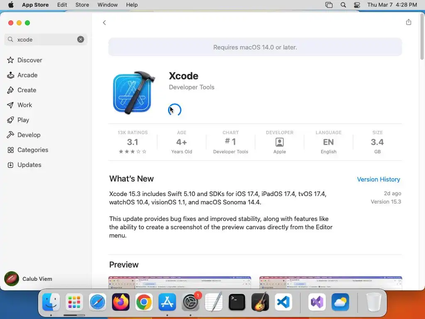Launch Google Chrome from the Dock
The width and height of the screenshot is (425, 319).
144,302
